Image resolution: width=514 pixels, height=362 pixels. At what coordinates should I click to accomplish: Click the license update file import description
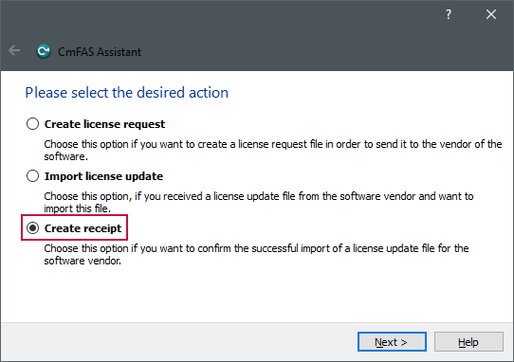click(259, 202)
